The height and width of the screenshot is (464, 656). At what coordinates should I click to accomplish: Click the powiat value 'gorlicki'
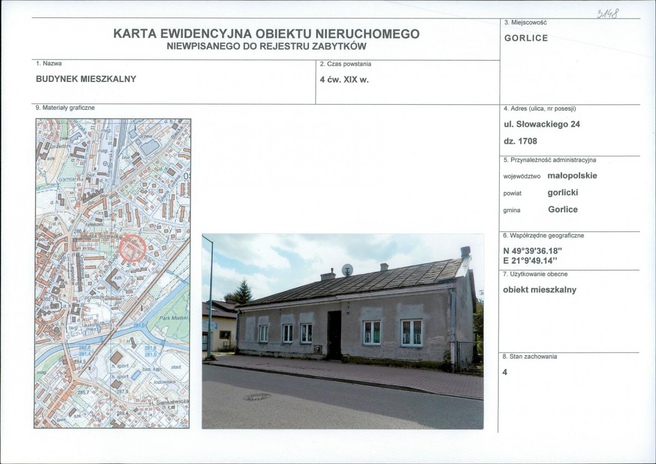click(563, 193)
